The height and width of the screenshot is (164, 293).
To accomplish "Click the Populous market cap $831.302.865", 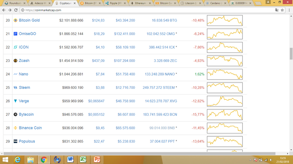I will pyautogui.click(x=73, y=141).
